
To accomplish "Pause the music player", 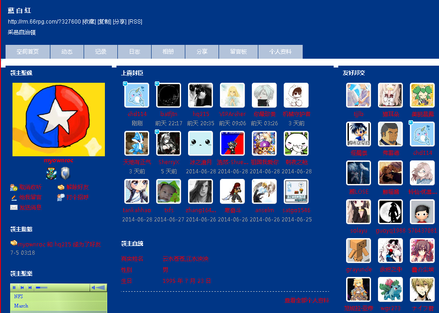I will pos(14,288).
